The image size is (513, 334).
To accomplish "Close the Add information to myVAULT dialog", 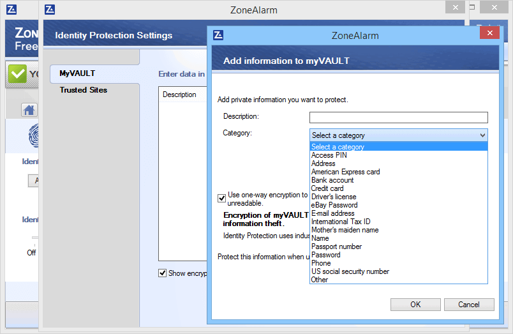I will 490,33.
